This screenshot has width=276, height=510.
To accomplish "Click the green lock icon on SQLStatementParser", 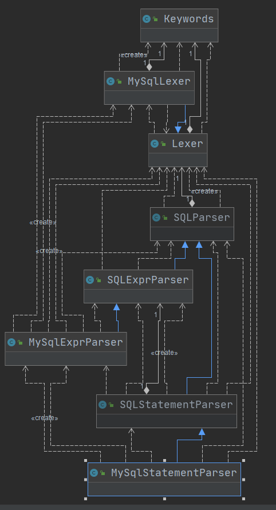I will (112, 405).
